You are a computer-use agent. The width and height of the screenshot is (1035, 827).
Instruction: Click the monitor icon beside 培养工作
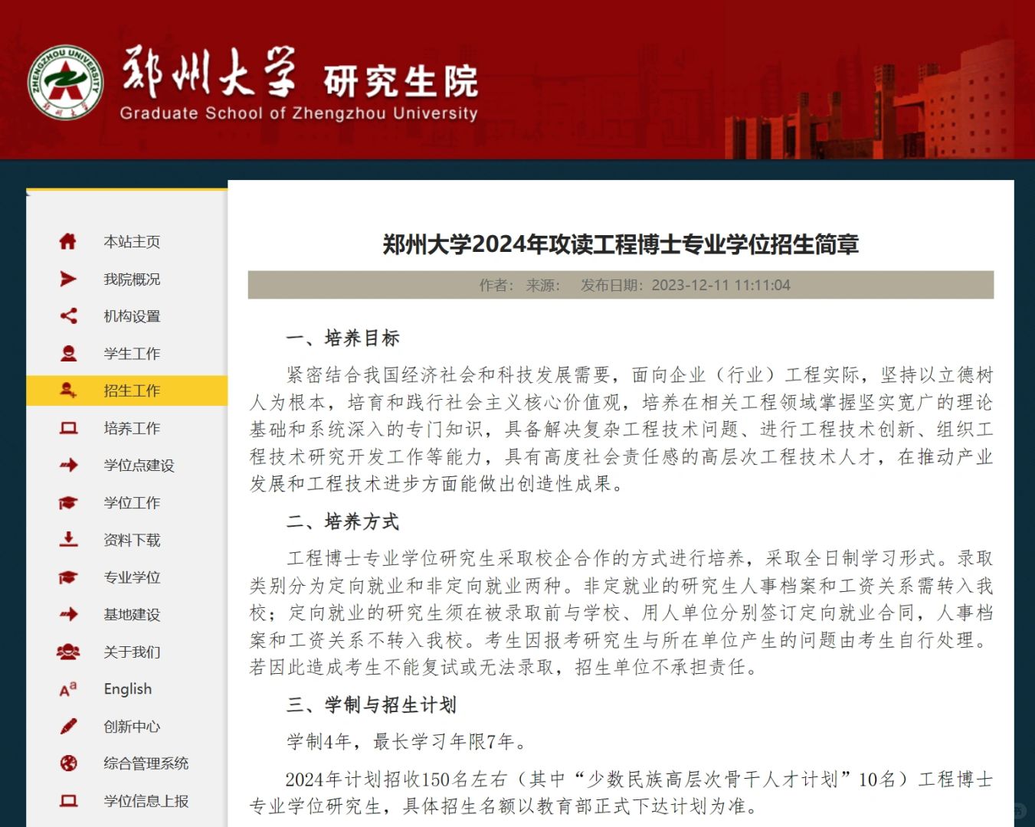click(x=68, y=428)
